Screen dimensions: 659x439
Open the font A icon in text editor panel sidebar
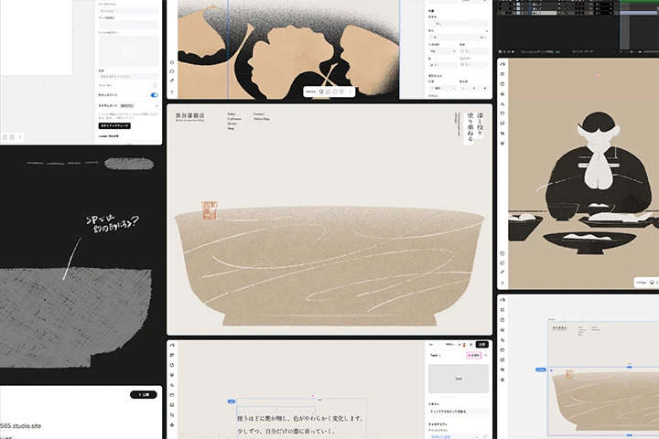[172, 385]
